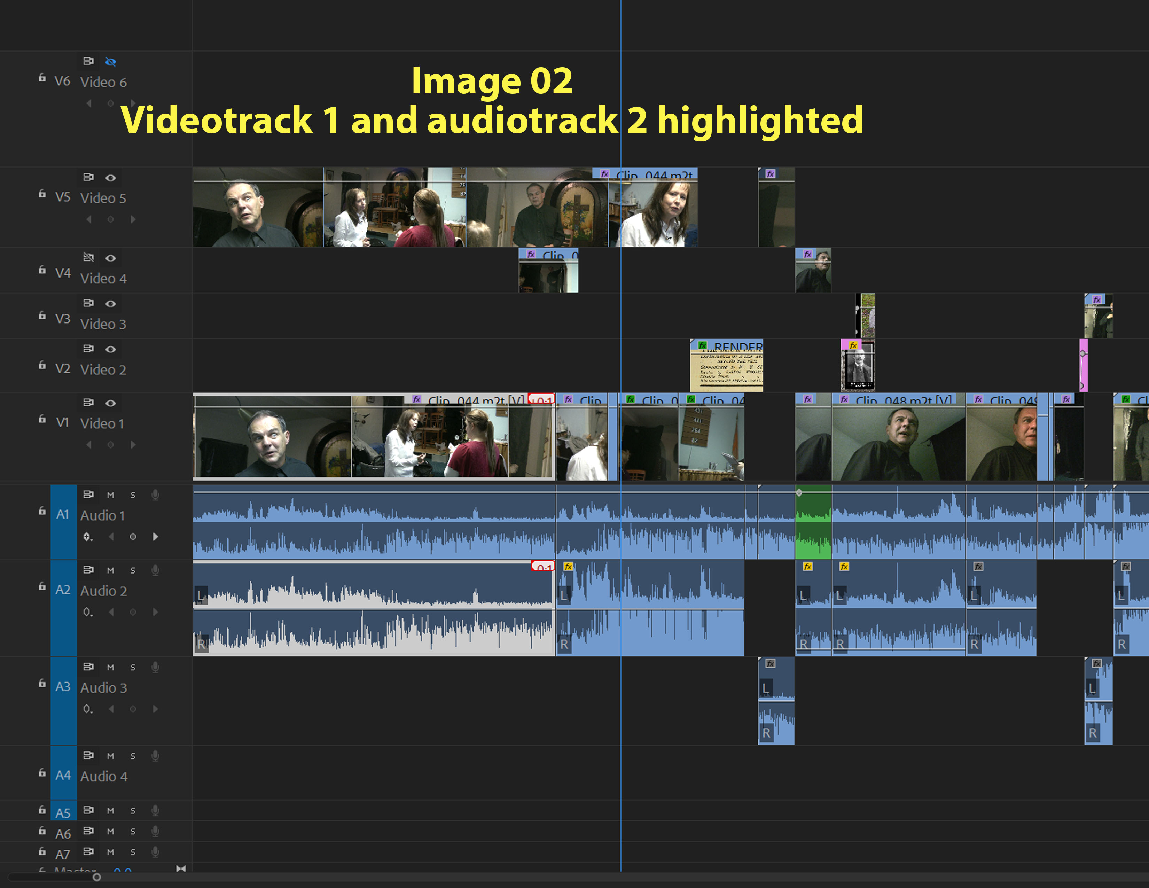
Task: Mute the Audio 1 track
Action: [110, 495]
